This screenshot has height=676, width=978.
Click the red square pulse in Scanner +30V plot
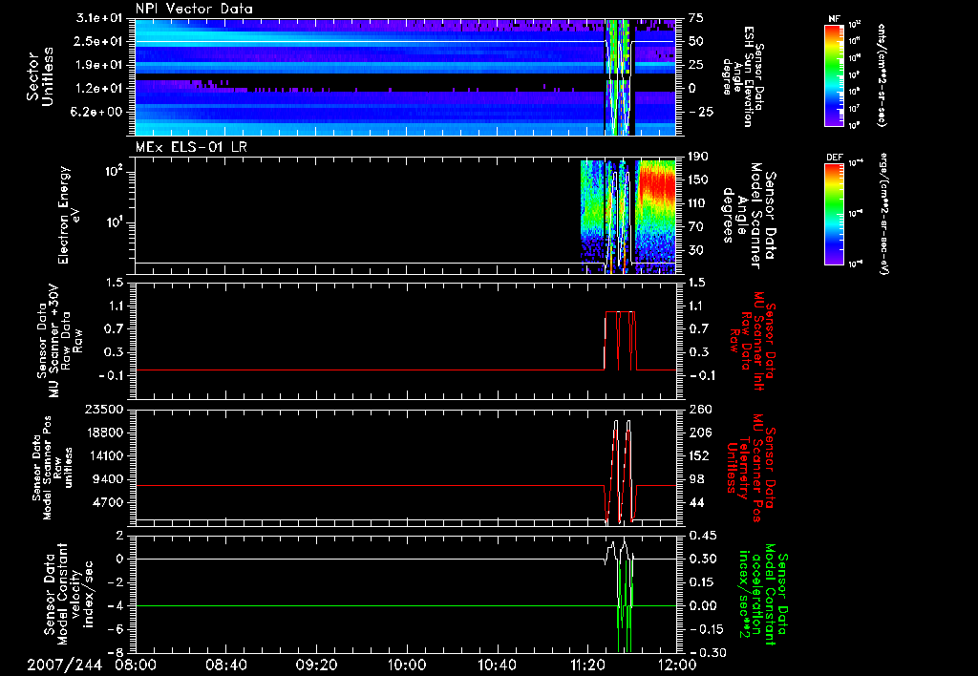(621, 341)
